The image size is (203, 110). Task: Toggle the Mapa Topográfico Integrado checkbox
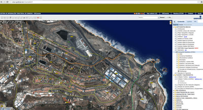(177, 33)
